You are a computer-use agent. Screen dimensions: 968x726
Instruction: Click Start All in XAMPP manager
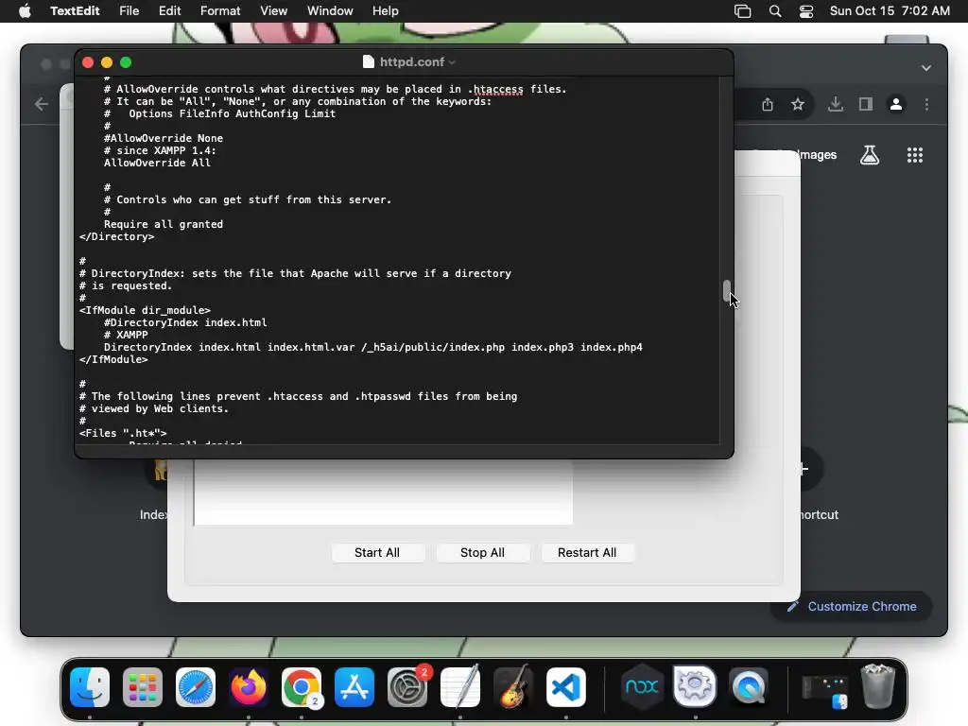point(377,552)
